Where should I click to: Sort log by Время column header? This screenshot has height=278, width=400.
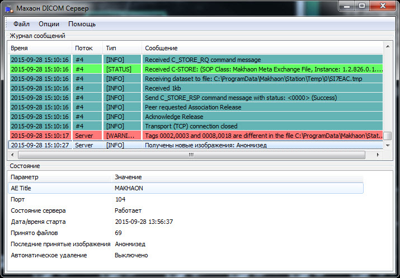(40, 48)
